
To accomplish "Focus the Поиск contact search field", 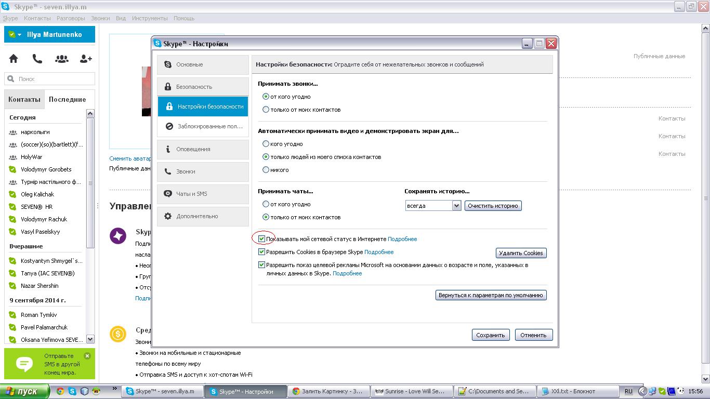I will coord(50,79).
